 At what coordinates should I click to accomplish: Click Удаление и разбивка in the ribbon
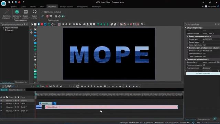pos(51,12)
